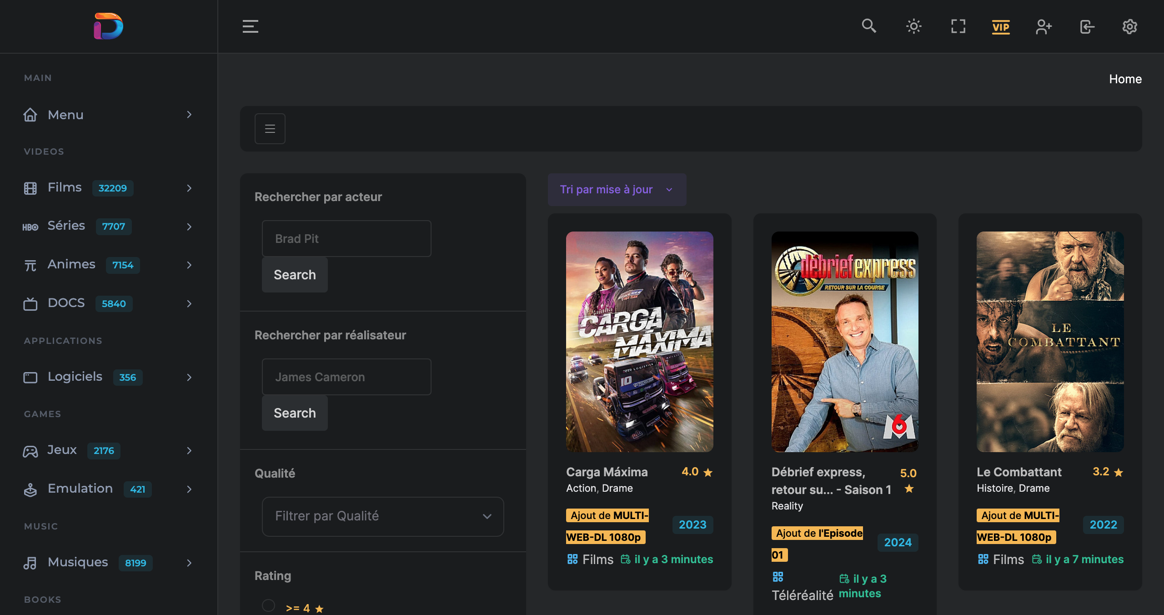Click the Brad Pit actor input field
The image size is (1164, 615).
click(346, 239)
